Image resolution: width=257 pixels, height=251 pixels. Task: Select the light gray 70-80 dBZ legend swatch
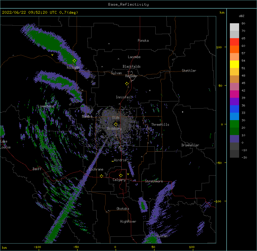234,27
